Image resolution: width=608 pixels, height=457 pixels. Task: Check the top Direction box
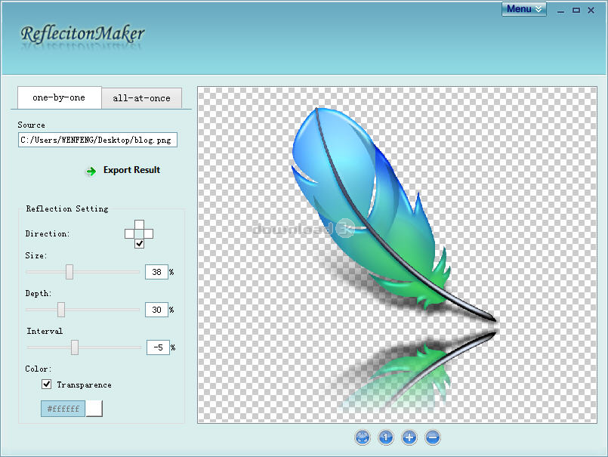tap(139, 224)
